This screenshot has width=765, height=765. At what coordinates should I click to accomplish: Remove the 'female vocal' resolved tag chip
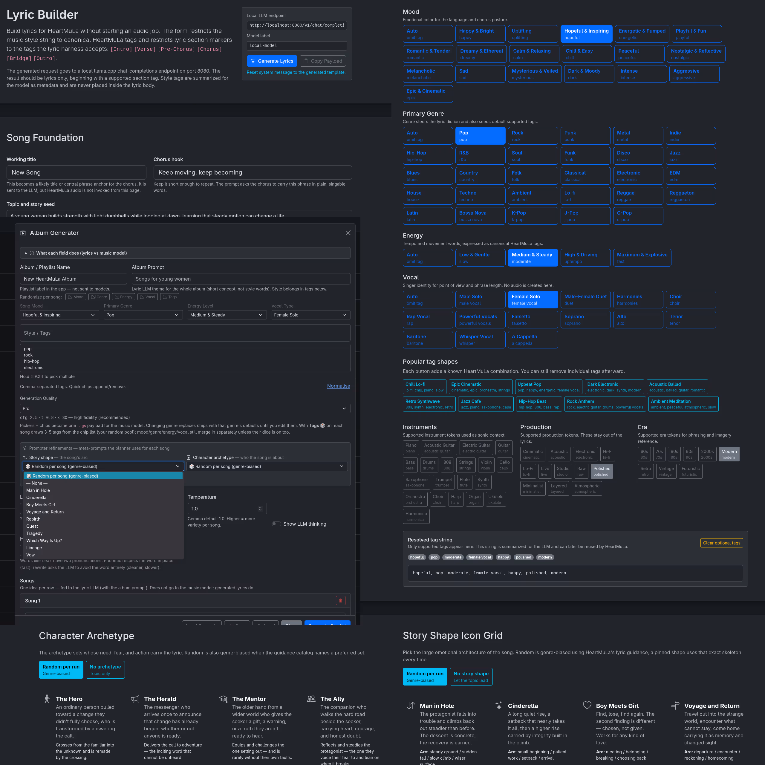(480, 557)
